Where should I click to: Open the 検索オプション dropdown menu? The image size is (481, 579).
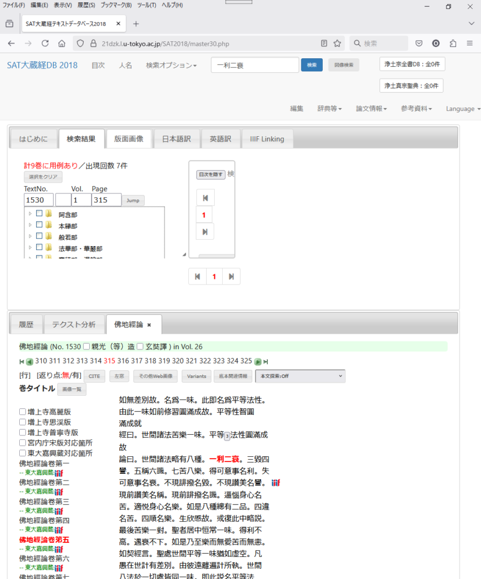171,66
